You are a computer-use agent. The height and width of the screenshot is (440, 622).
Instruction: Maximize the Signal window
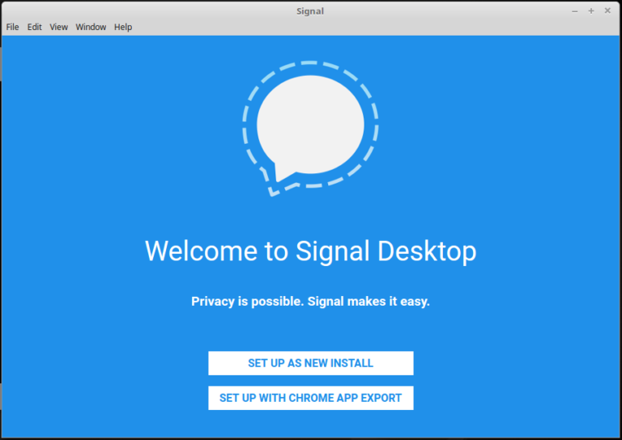[x=591, y=11]
